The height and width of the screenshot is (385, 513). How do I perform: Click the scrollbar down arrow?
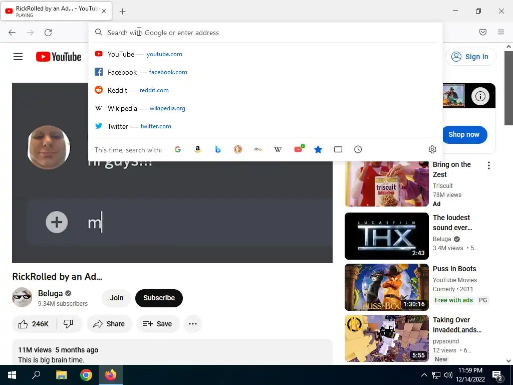point(508,361)
